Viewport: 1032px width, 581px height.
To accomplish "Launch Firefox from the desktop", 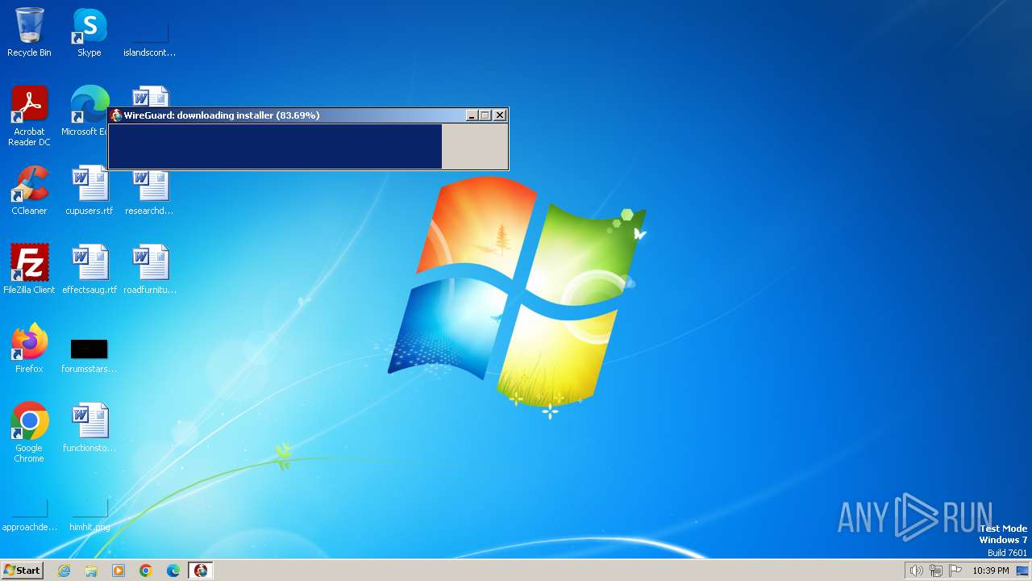I will point(29,349).
